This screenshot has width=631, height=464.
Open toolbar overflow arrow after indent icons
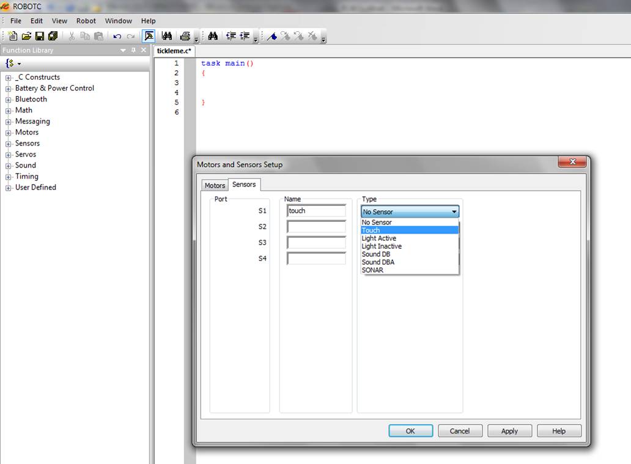(256, 39)
